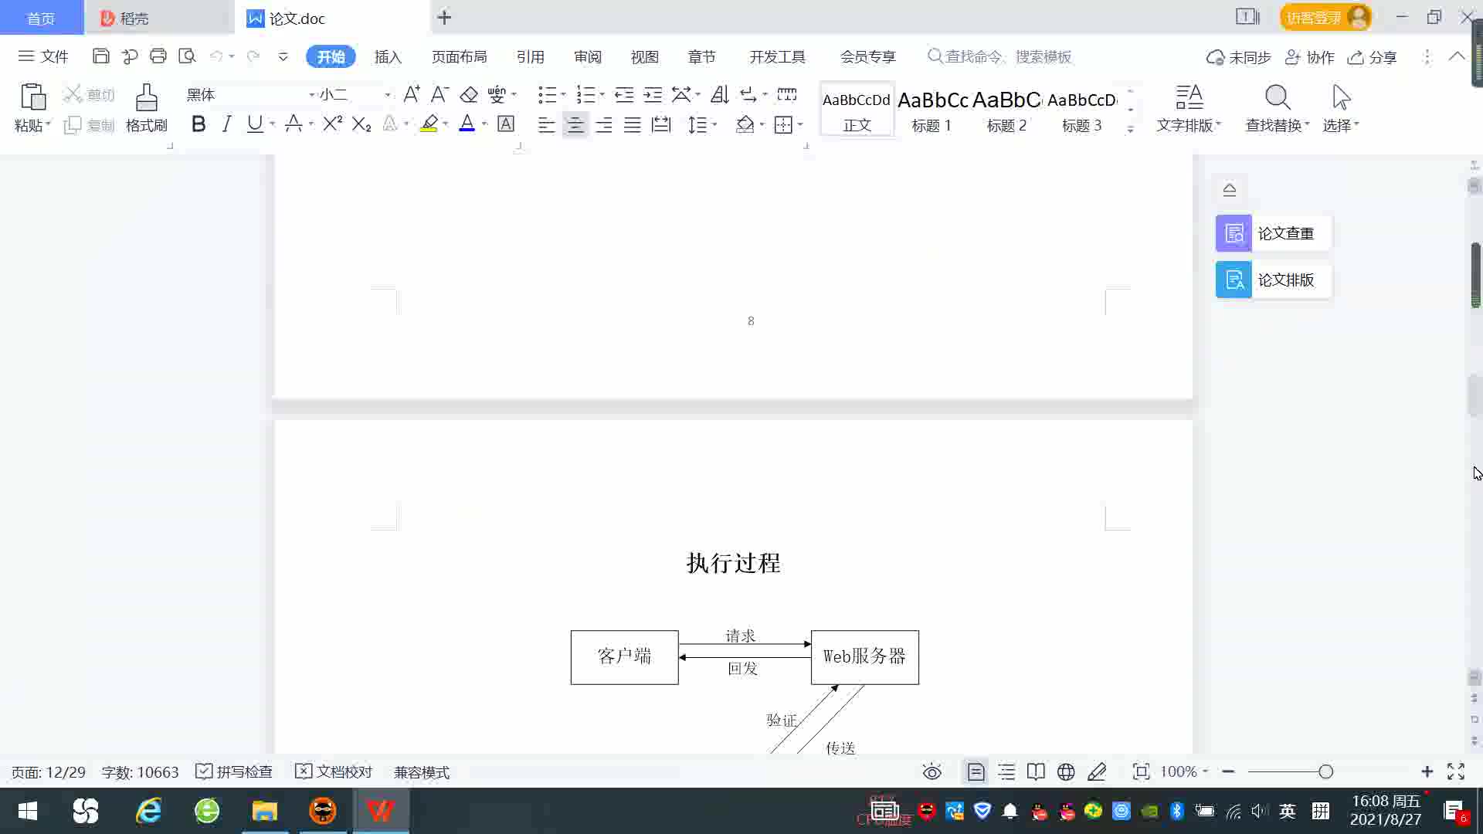Increase font size with A+ icon
Screen dimensions: 1483x834
412,94
